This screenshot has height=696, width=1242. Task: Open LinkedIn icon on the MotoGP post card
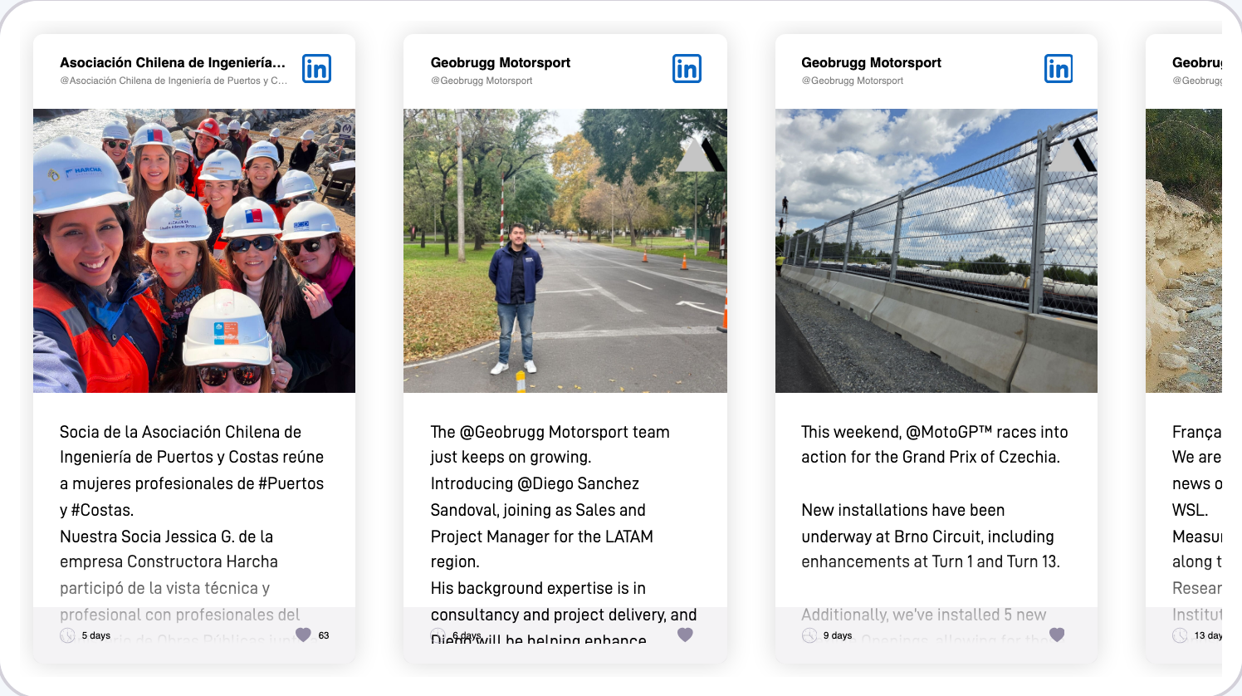pyautogui.click(x=1058, y=69)
